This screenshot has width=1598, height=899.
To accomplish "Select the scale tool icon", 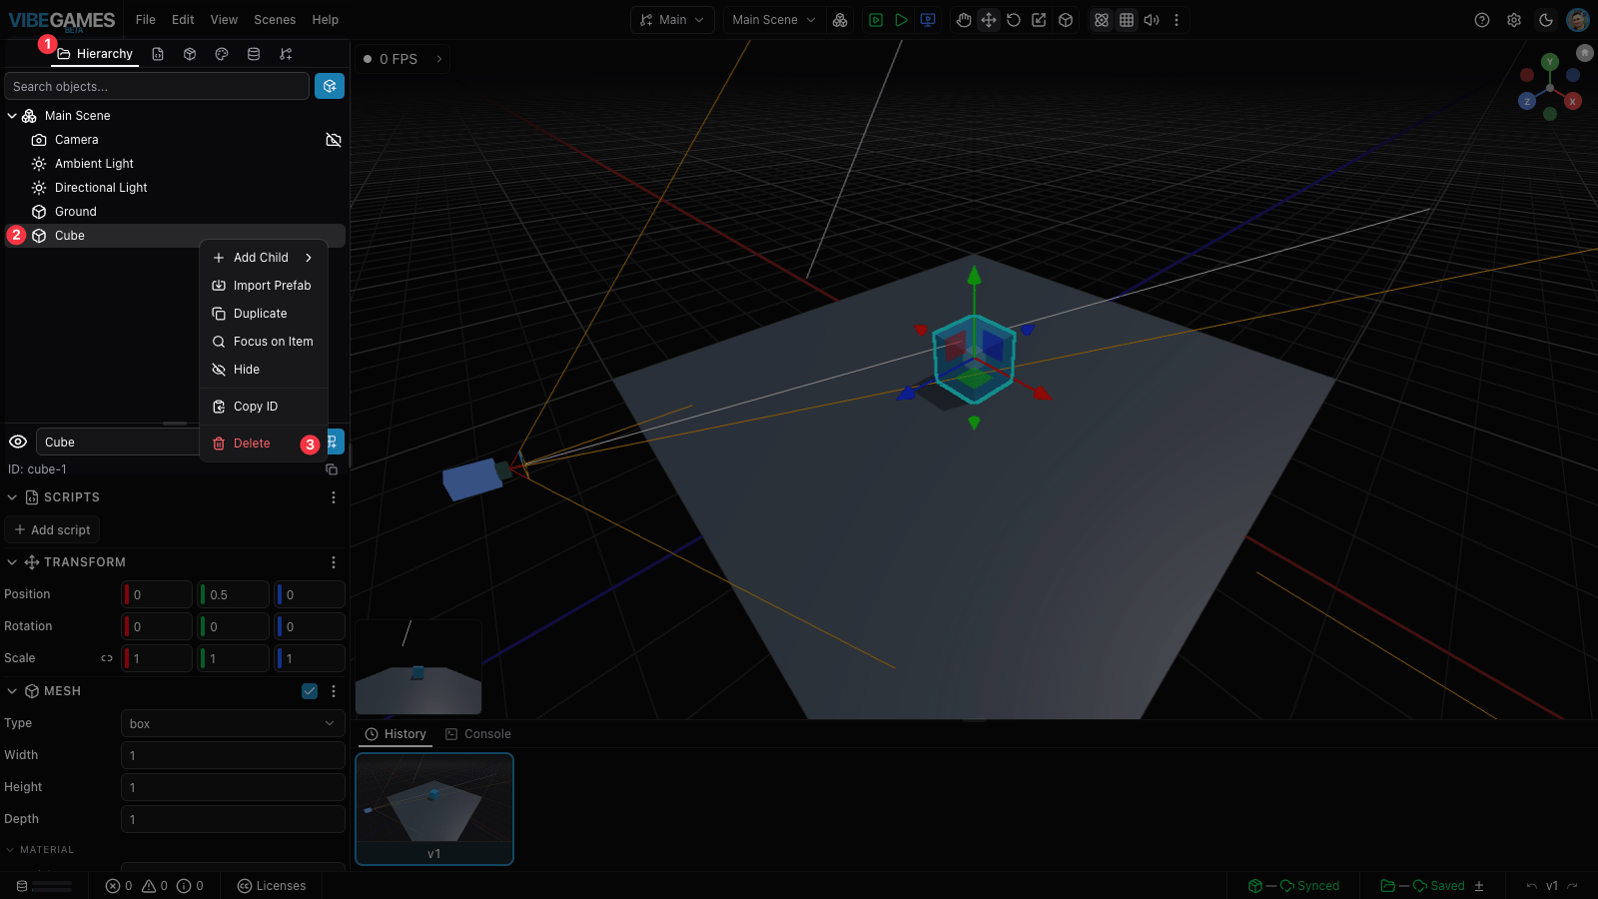I will click(1039, 20).
